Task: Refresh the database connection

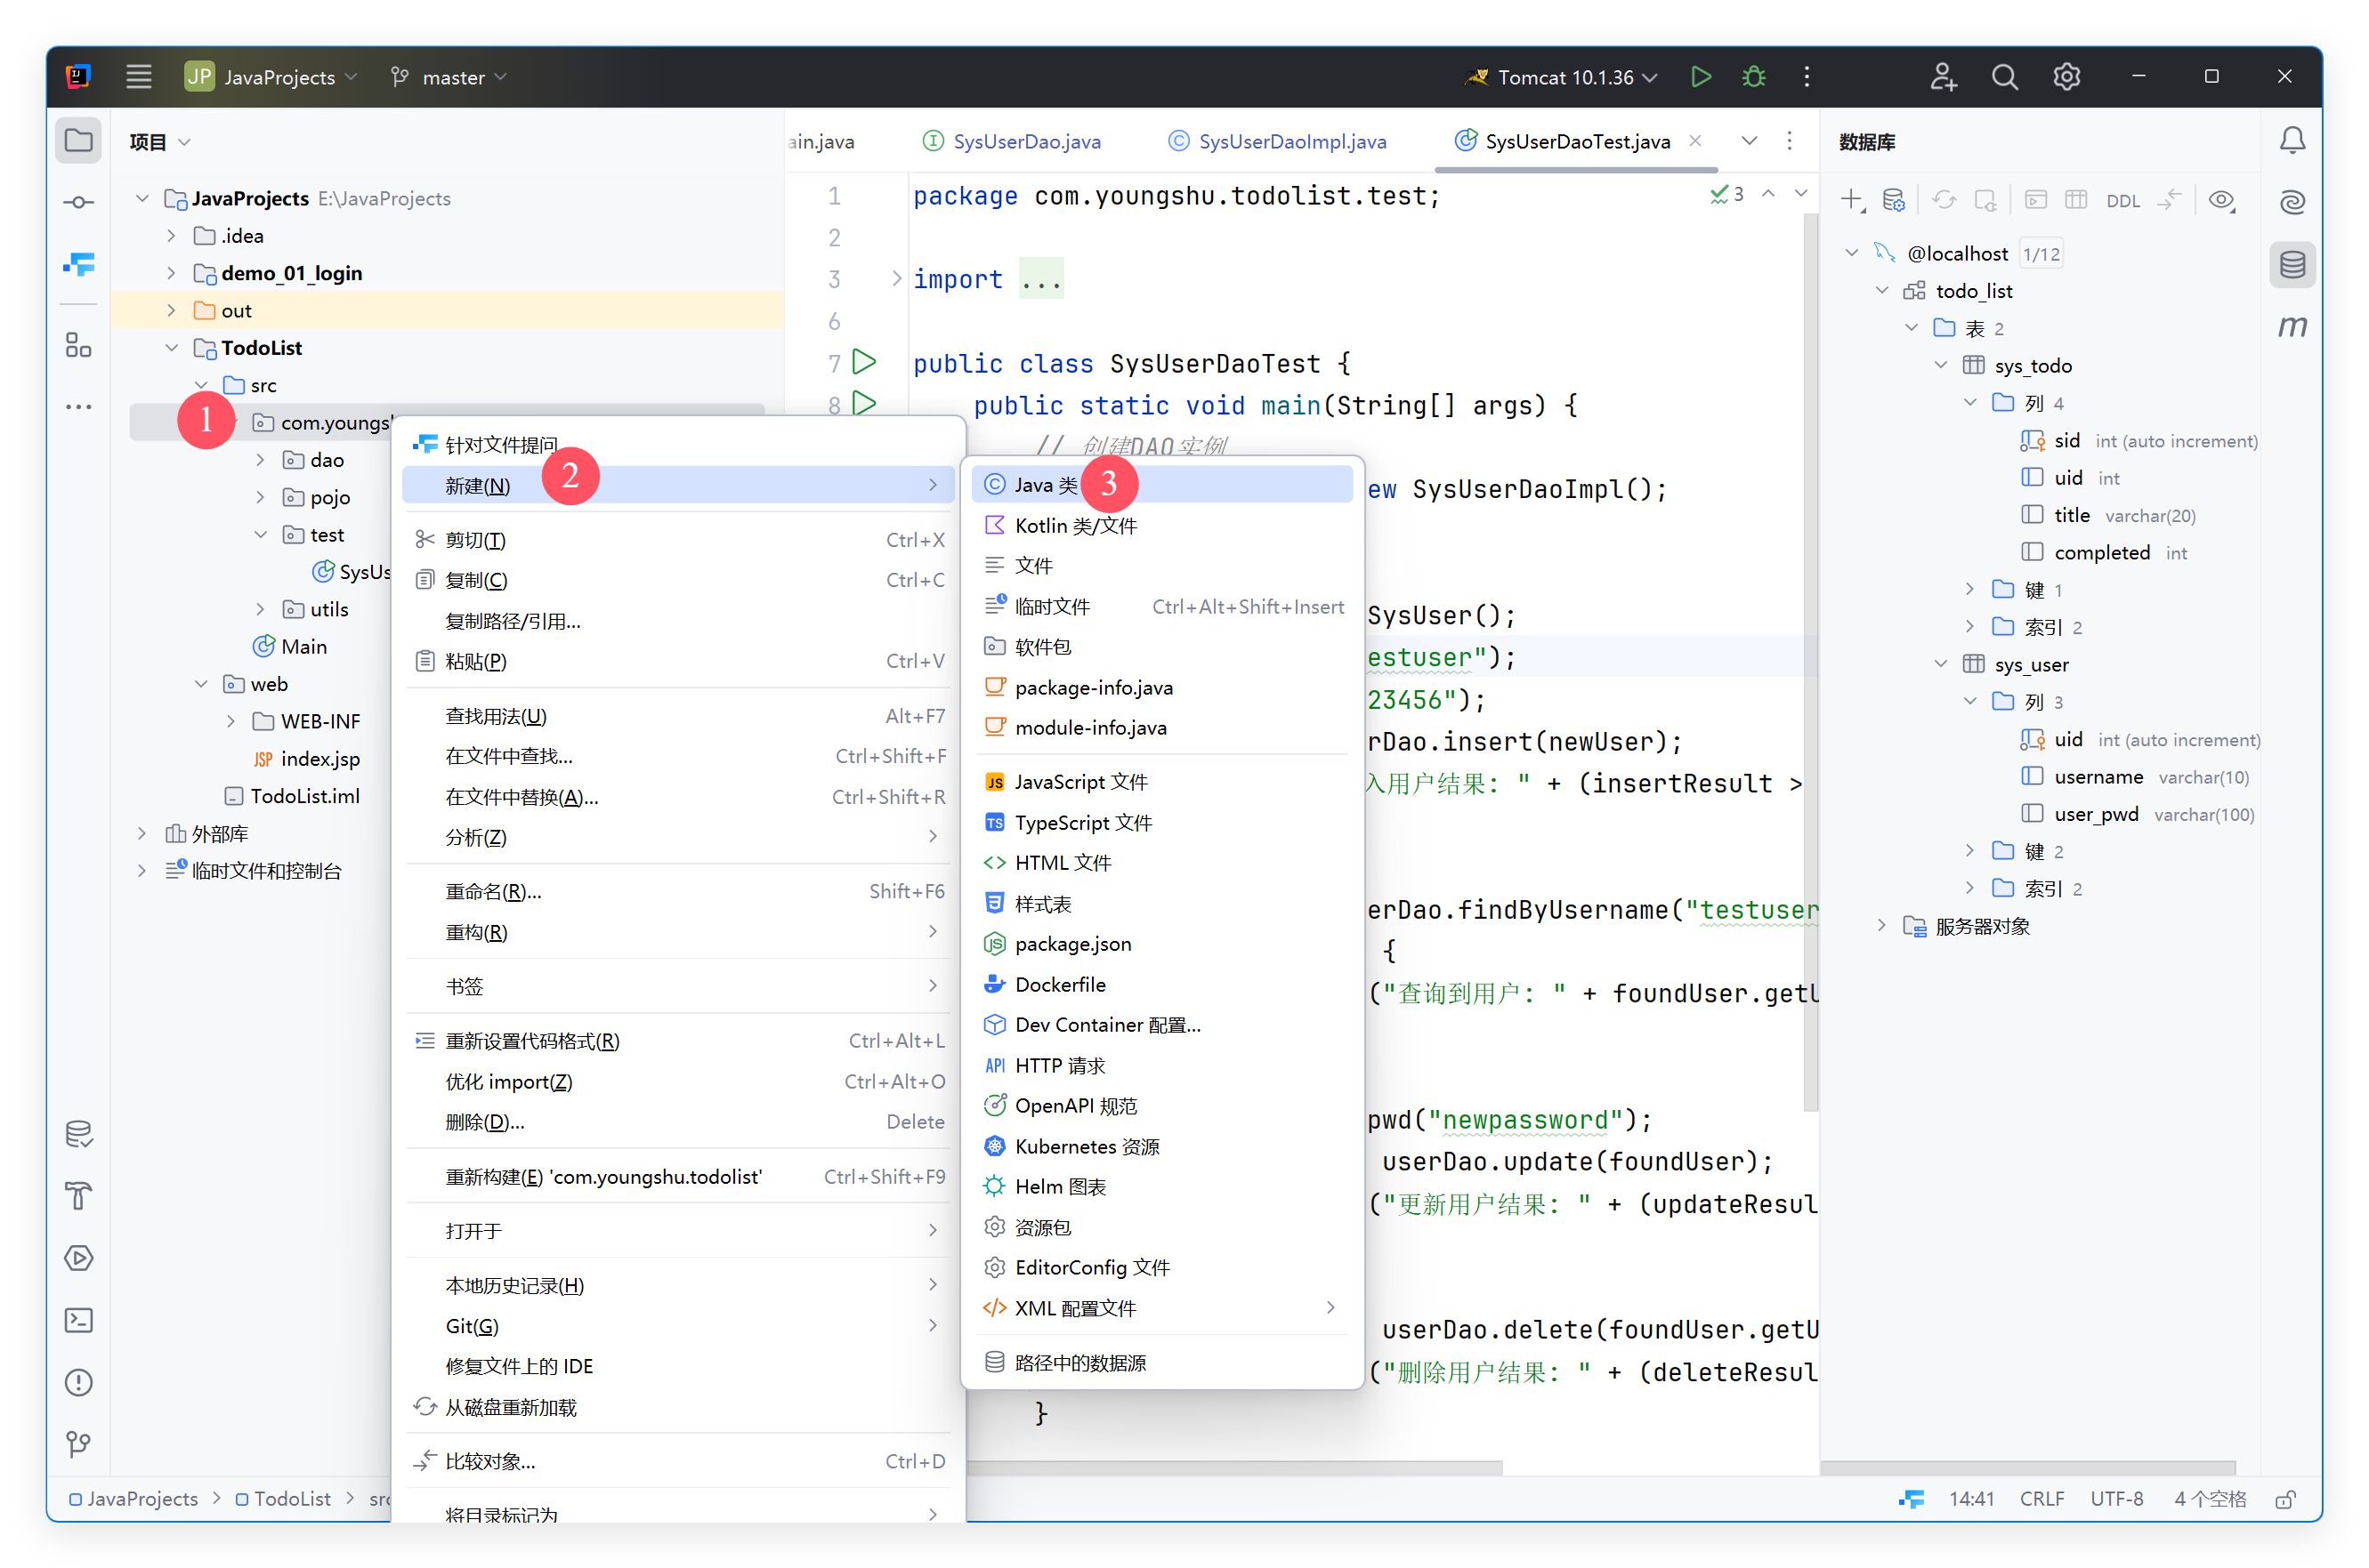Action: click(1944, 200)
